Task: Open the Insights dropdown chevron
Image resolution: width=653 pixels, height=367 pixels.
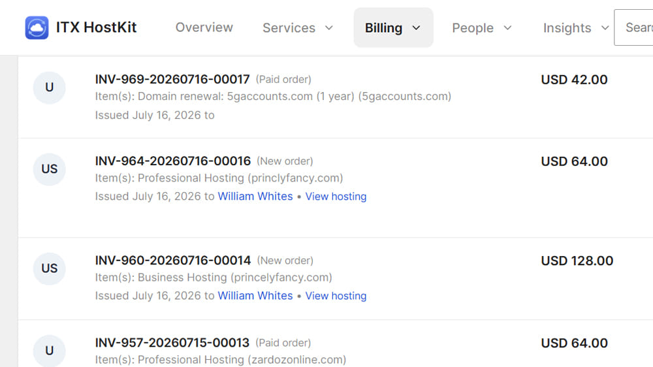Action: 605,28
